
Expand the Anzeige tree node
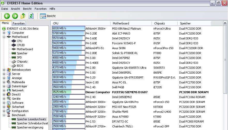tap(4, 78)
